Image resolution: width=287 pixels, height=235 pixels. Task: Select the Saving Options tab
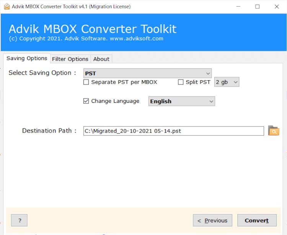[x=27, y=58]
